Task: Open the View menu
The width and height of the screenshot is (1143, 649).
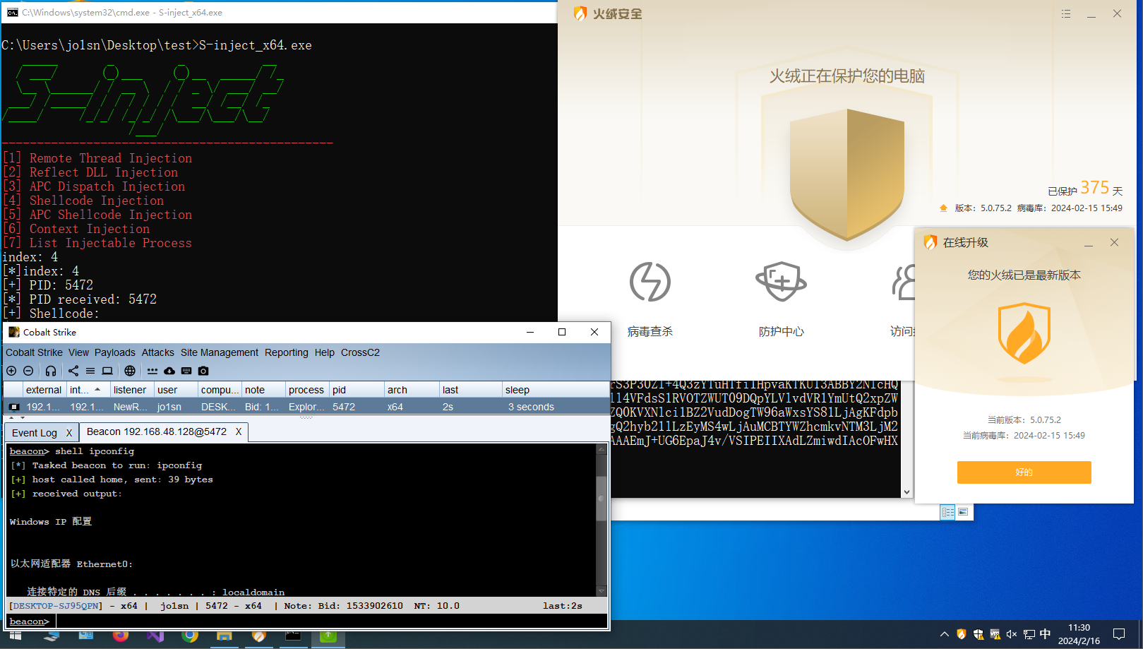Action: click(78, 352)
